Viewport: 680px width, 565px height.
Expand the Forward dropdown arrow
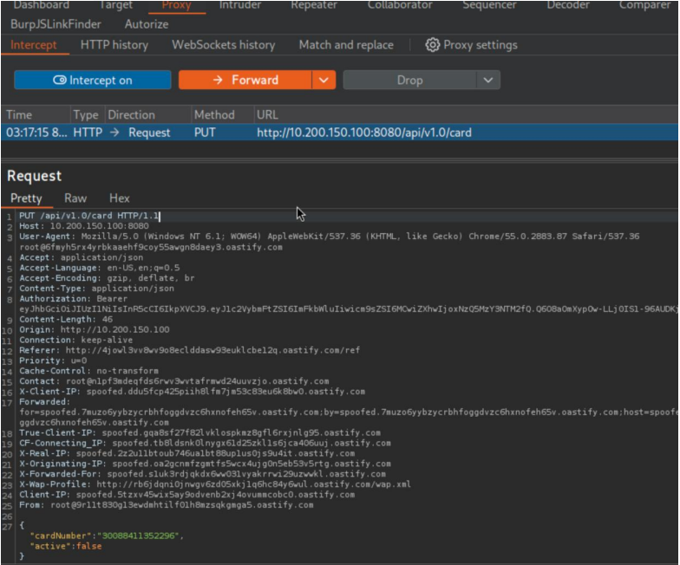(324, 81)
